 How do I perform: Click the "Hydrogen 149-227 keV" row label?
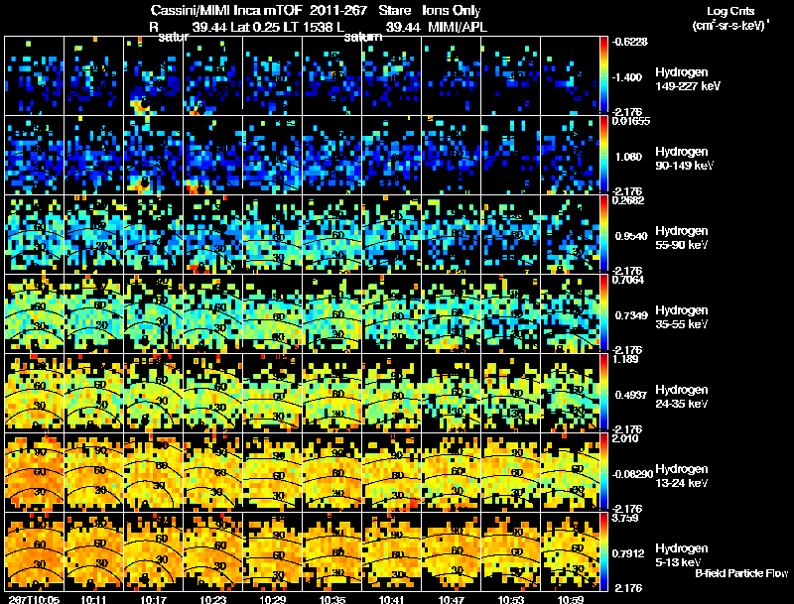click(x=688, y=79)
